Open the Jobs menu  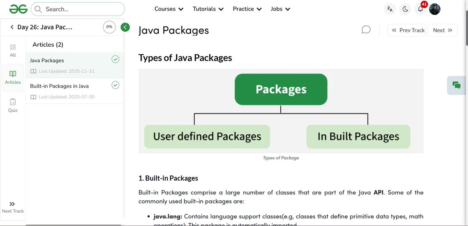coord(280,9)
